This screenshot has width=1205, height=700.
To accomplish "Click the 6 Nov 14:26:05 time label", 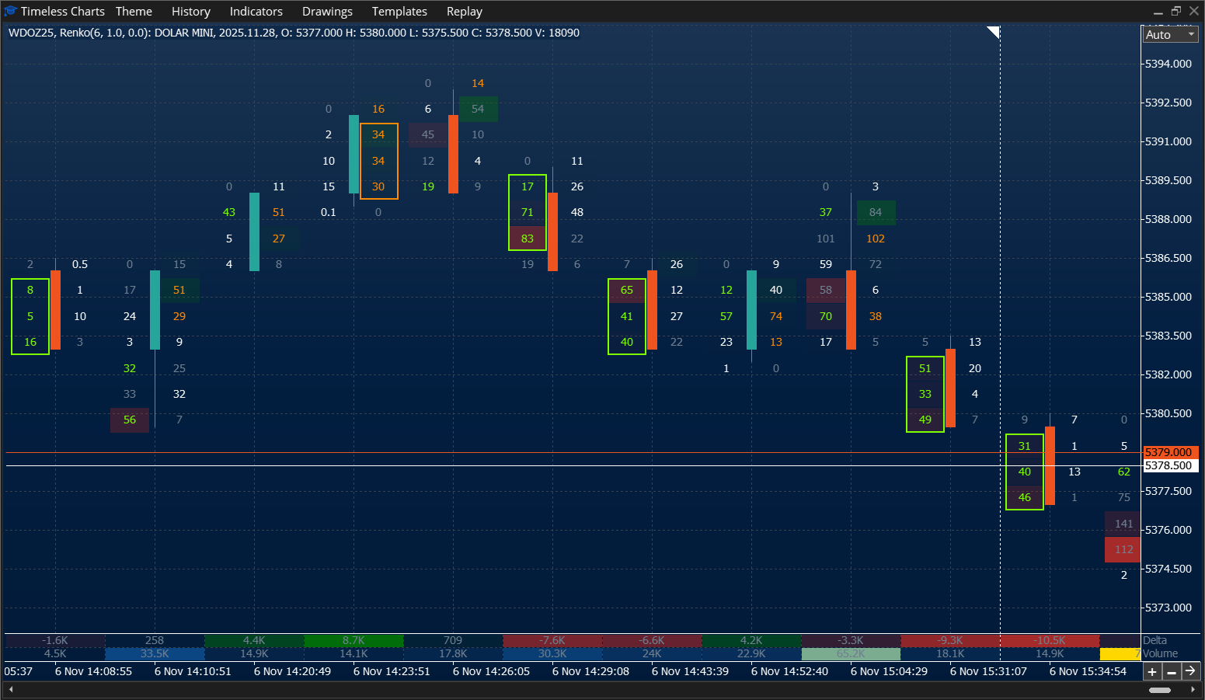I will [491, 671].
